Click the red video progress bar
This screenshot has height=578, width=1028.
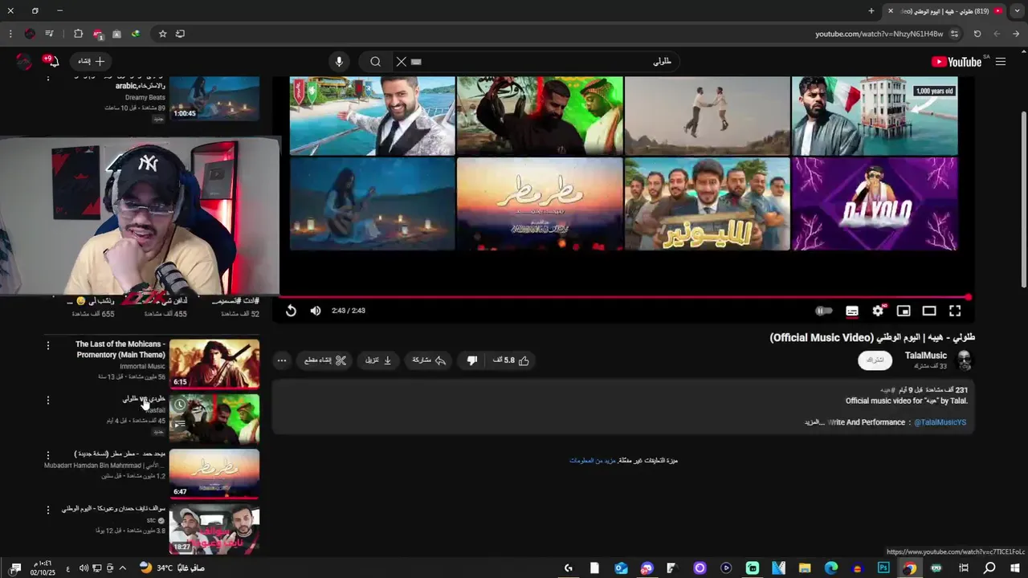(625, 297)
